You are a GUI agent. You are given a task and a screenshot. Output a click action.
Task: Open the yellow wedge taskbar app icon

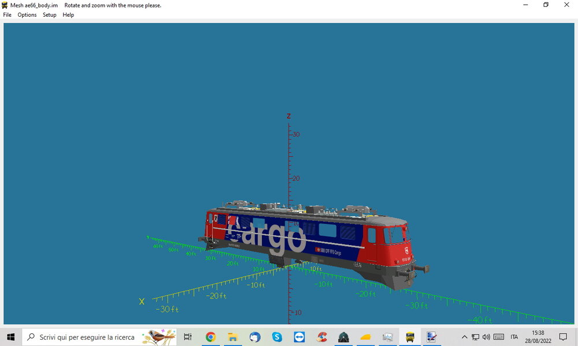pos(365,337)
